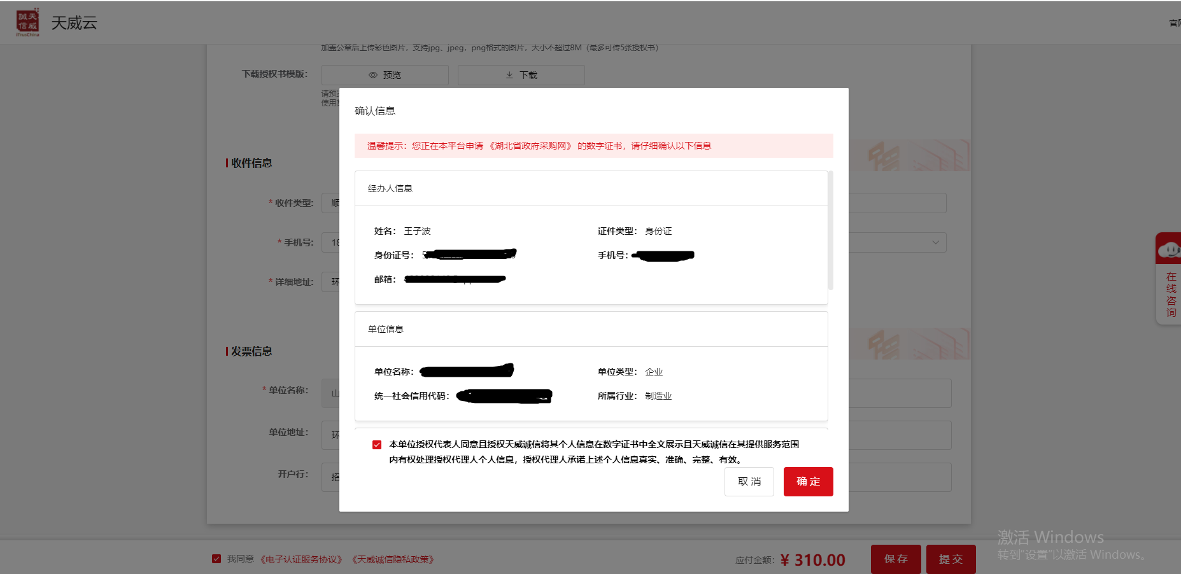Click the 天威云 logo icon
The image size is (1181, 574).
(x=27, y=22)
